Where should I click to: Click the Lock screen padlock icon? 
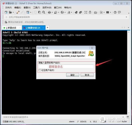(x=90, y=12)
